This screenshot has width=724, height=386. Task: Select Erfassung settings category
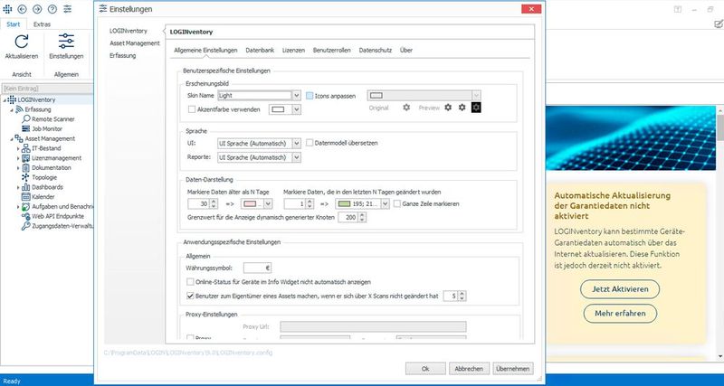[123, 55]
